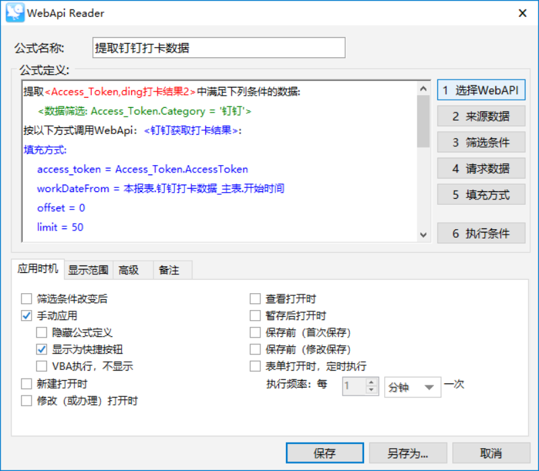The width and height of the screenshot is (539, 471).
Task: Switch to the 显示范围 tab
Action: tap(88, 270)
